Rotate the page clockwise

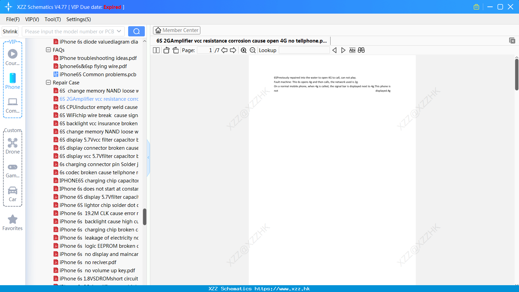pyautogui.click(x=175, y=50)
